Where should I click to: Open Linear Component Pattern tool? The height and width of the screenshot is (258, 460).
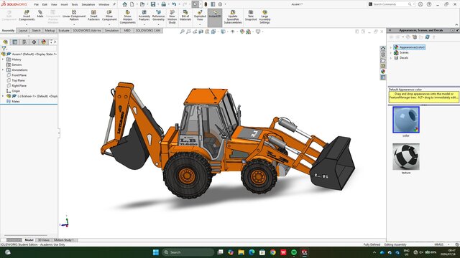74,16
